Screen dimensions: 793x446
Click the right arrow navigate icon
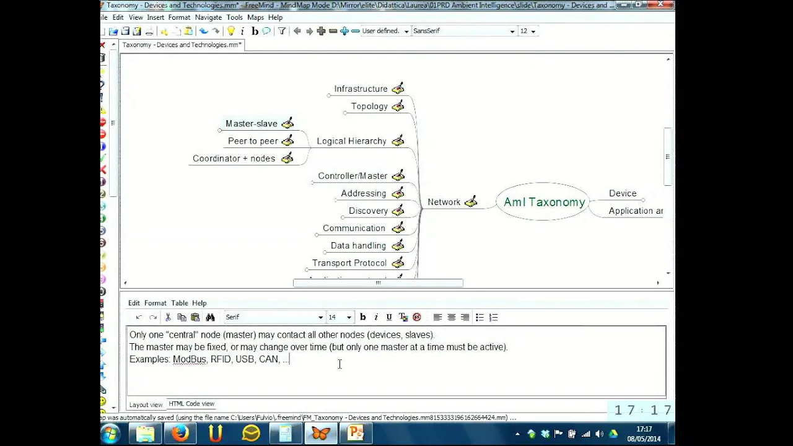(310, 31)
